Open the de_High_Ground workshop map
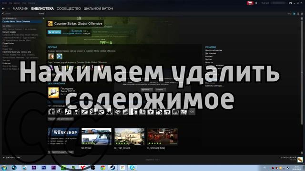The height and width of the screenshot is (171, 305). [129, 136]
